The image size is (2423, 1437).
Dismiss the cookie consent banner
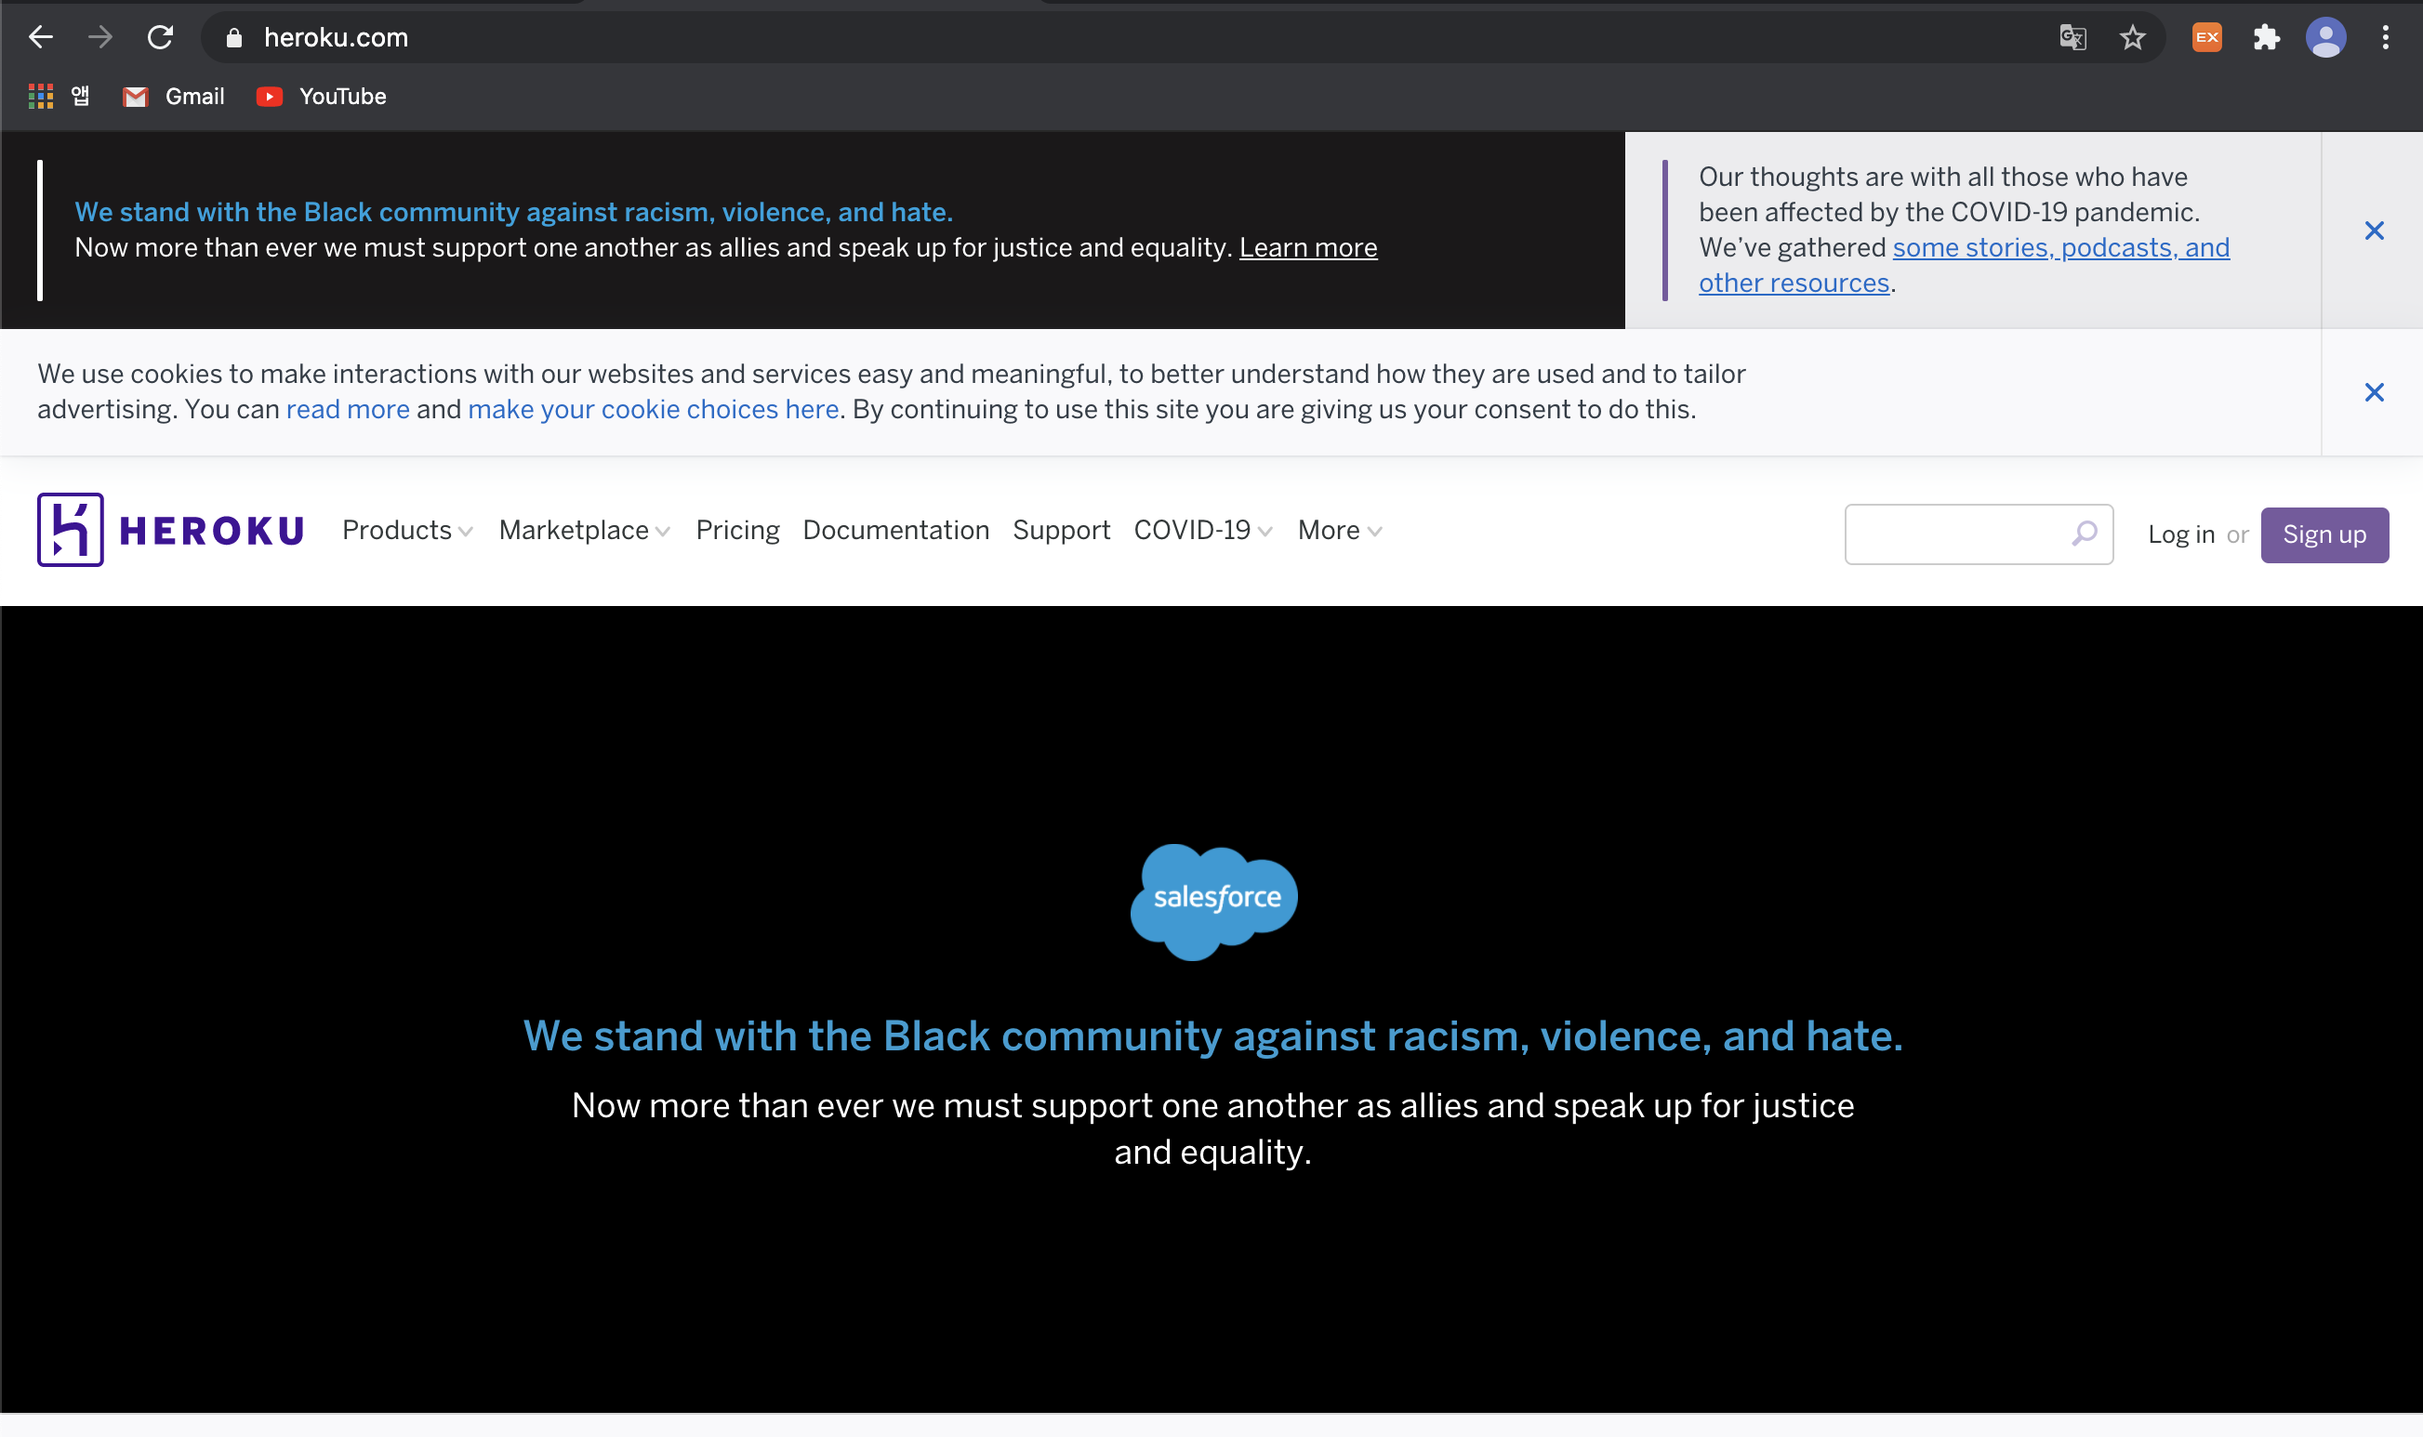coord(2375,391)
